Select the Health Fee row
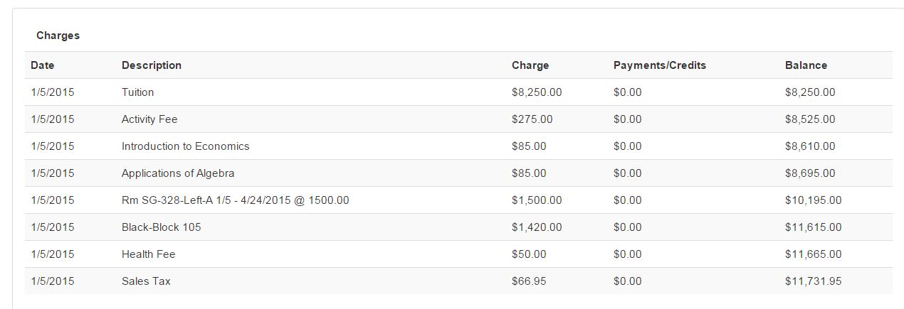 tap(458, 254)
